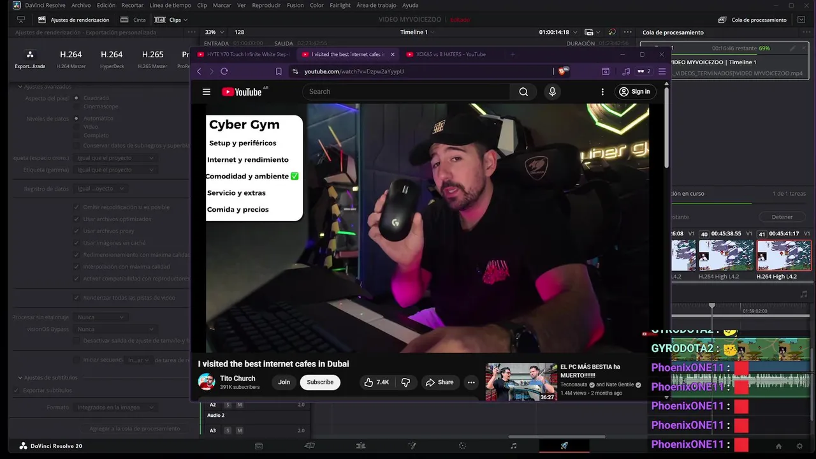Click the Join button
Viewport: 816px width, 459px height.
pyautogui.click(x=284, y=382)
